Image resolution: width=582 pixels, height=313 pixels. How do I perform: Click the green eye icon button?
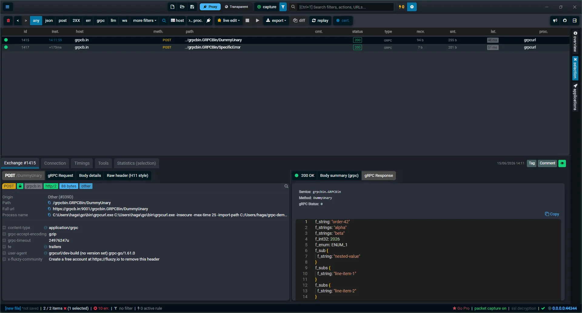click(x=562, y=163)
